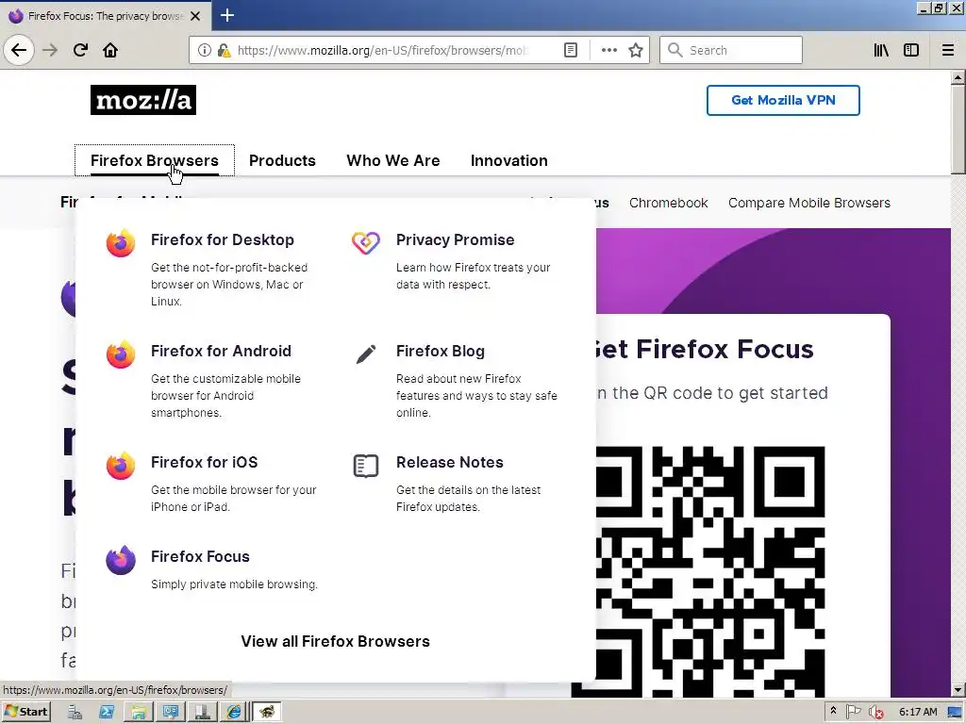966x724 pixels.
Task: Open page actions three-dot menu
Action: [x=608, y=51]
